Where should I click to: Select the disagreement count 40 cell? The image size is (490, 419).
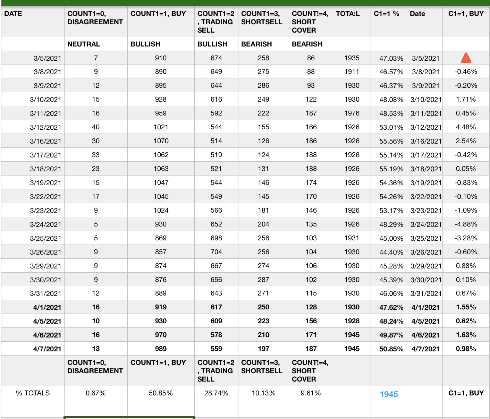(96, 127)
